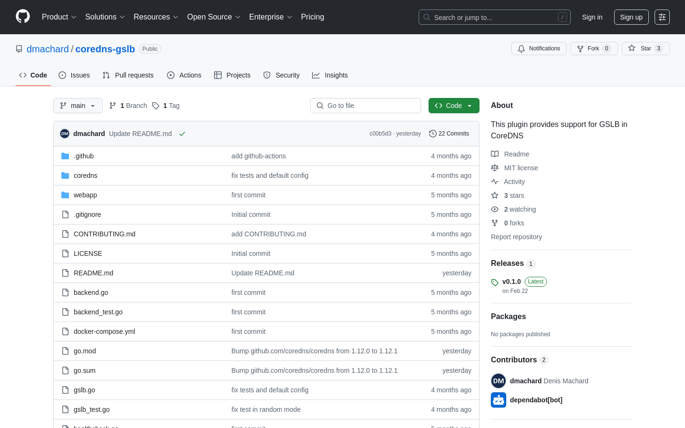Open the README.md file
This screenshot has width=685, height=428.
coord(93,273)
